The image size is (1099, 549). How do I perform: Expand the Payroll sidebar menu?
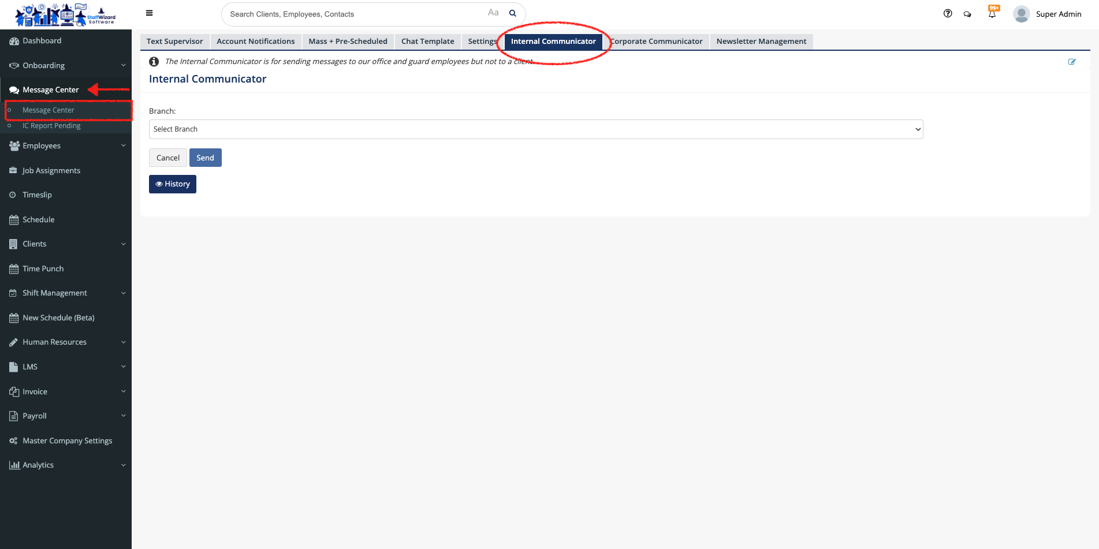(x=66, y=416)
